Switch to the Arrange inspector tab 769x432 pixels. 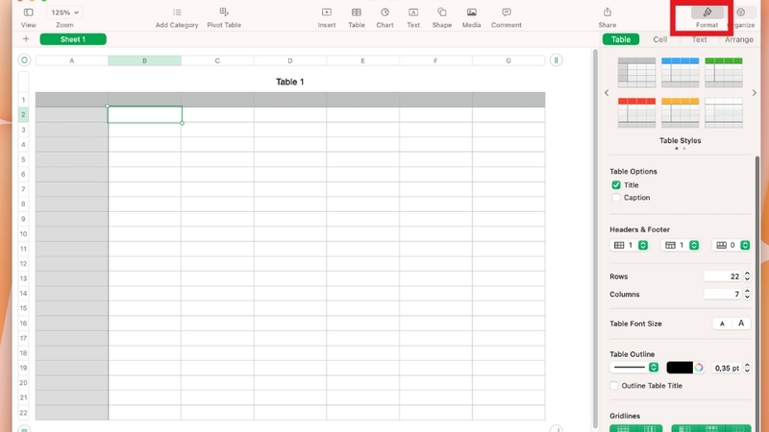[x=739, y=39]
